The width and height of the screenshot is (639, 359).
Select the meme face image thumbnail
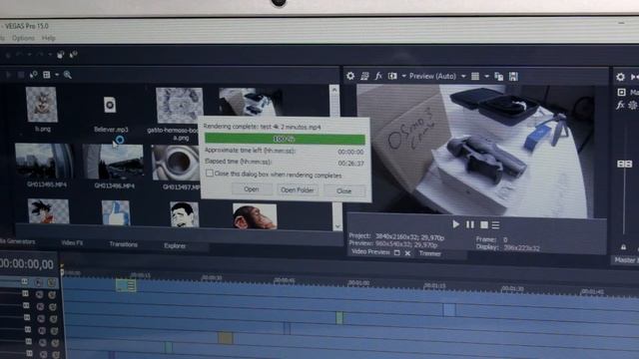pos(184,214)
